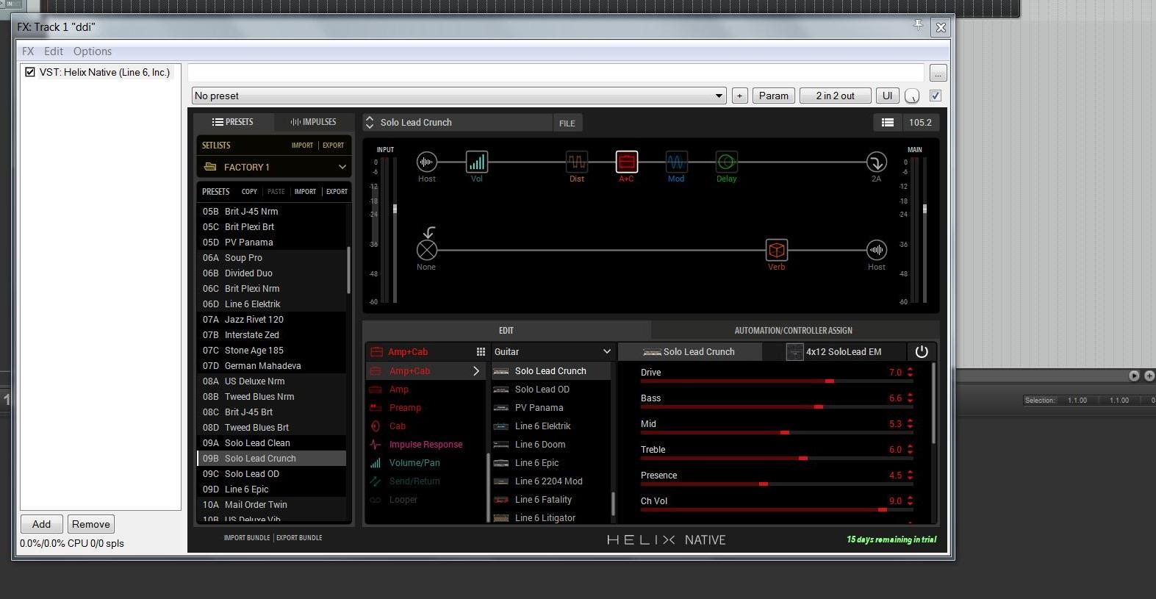Choose the Preamp category
This screenshot has height=599, width=1156.
tap(405, 408)
